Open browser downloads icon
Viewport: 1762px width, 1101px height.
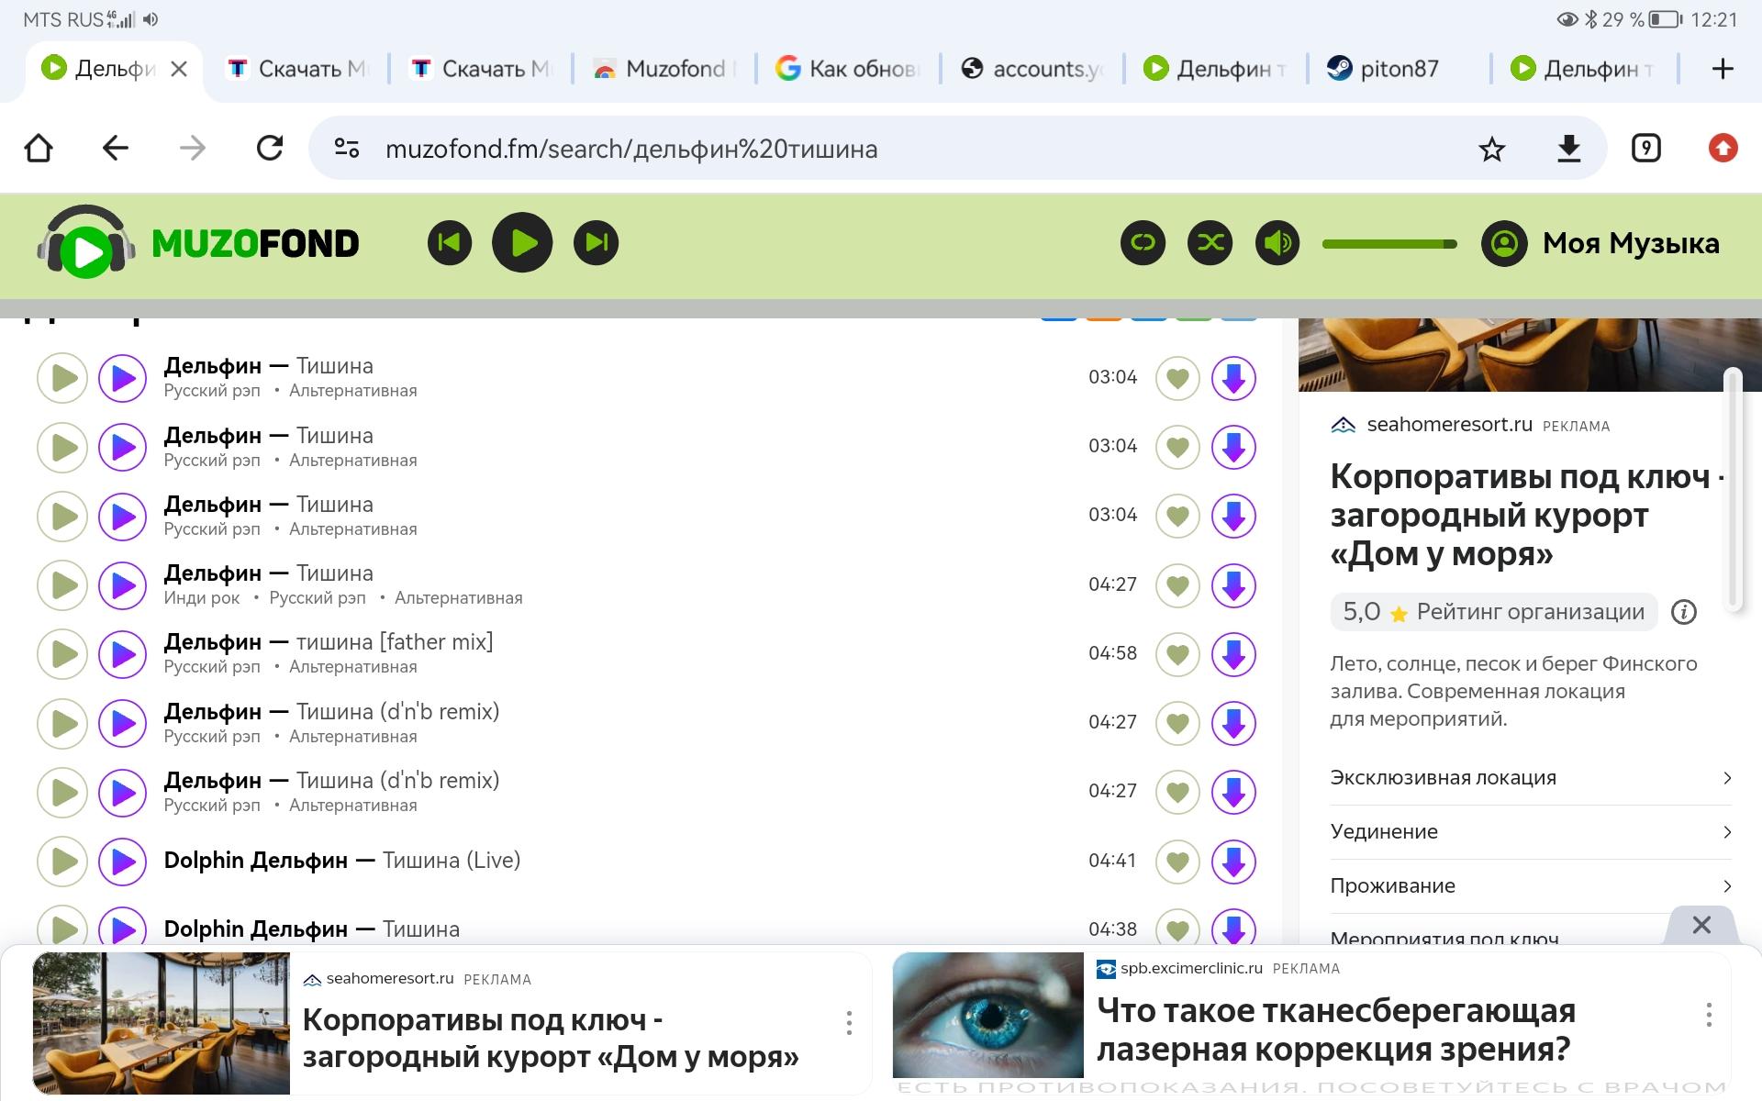[x=1569, y=149]
